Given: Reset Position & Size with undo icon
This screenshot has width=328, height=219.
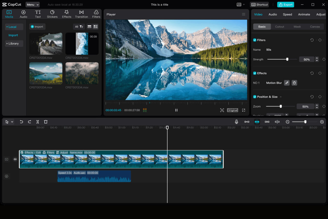Looking at the screenshot, I should 312,97.
